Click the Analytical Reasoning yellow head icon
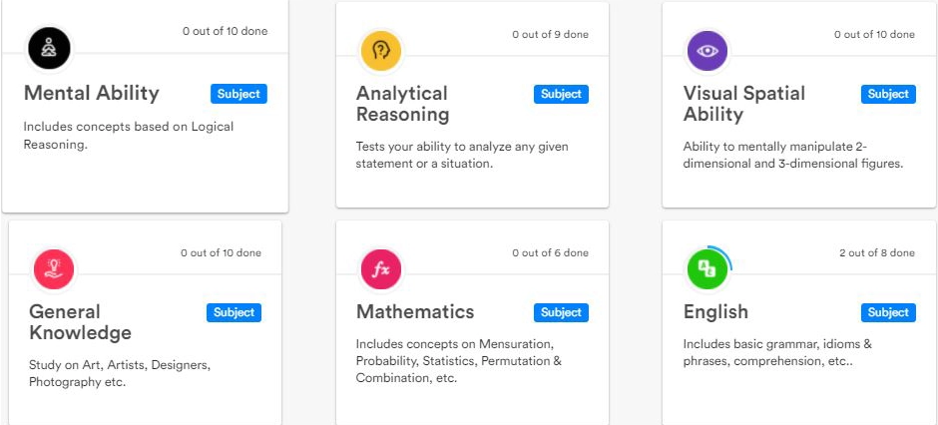This screenshot has width=938, height=425. click(380, 50)
